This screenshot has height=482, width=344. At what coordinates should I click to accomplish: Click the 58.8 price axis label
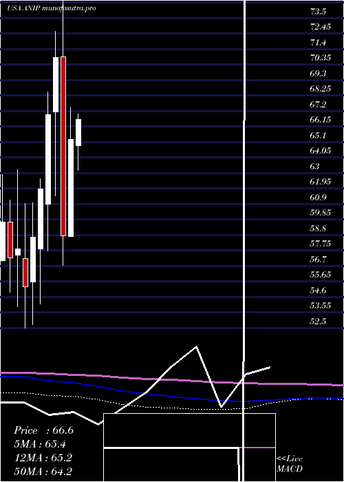tap(318, 229)
